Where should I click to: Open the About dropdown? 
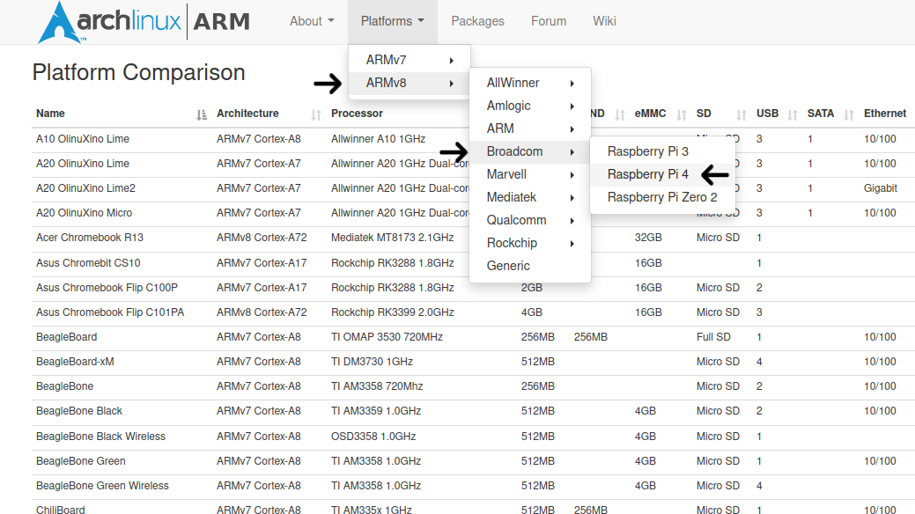point(313,21)
